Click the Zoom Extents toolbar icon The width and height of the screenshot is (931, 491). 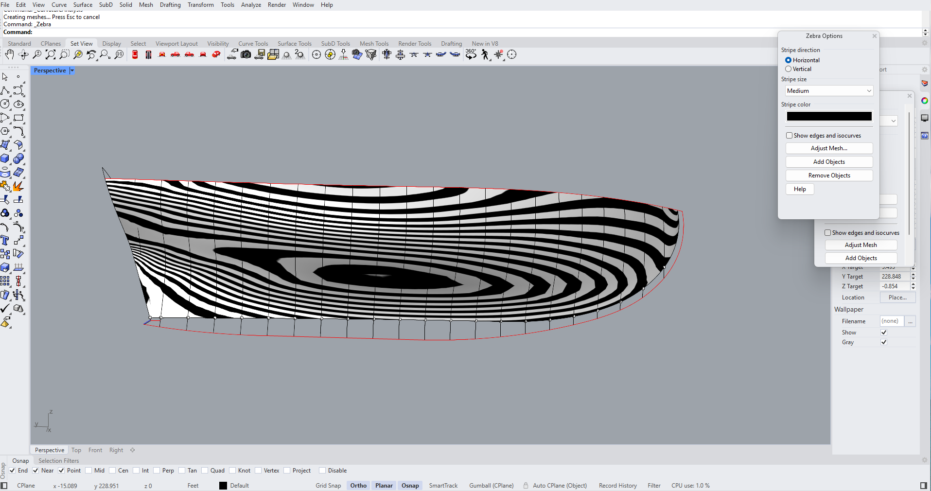[x=51, y=55]
